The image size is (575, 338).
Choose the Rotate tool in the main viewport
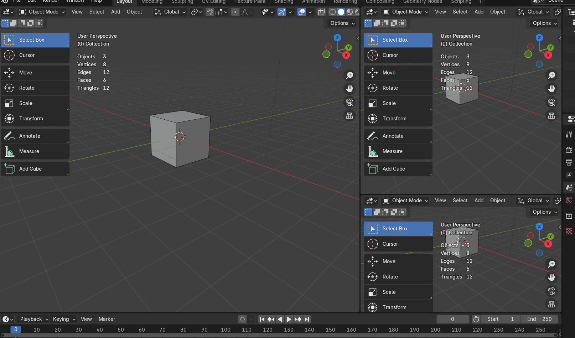point(35,88)
